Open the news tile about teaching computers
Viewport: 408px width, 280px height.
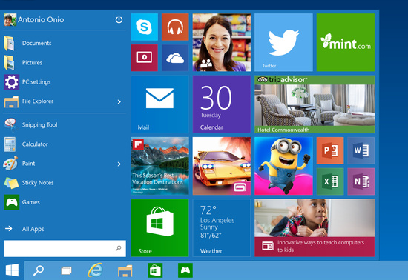click(315, 228)
